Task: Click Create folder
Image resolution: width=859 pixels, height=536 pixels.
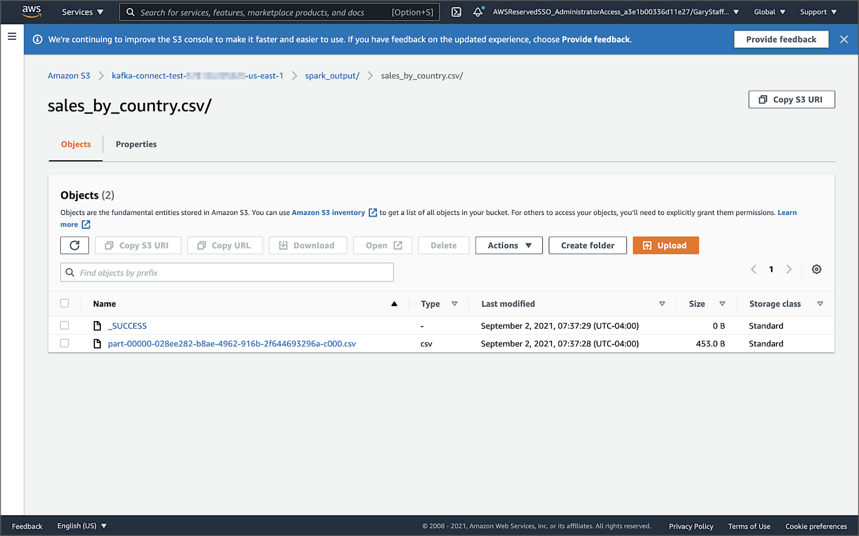Action: coord(587,245)
